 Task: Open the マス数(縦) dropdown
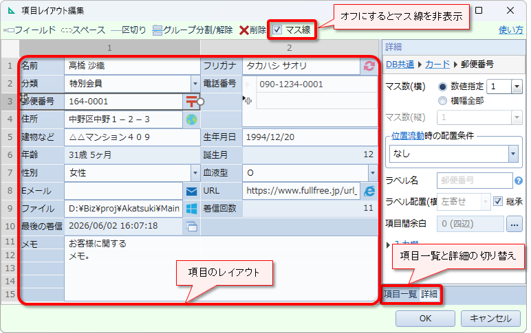(517, 117)
